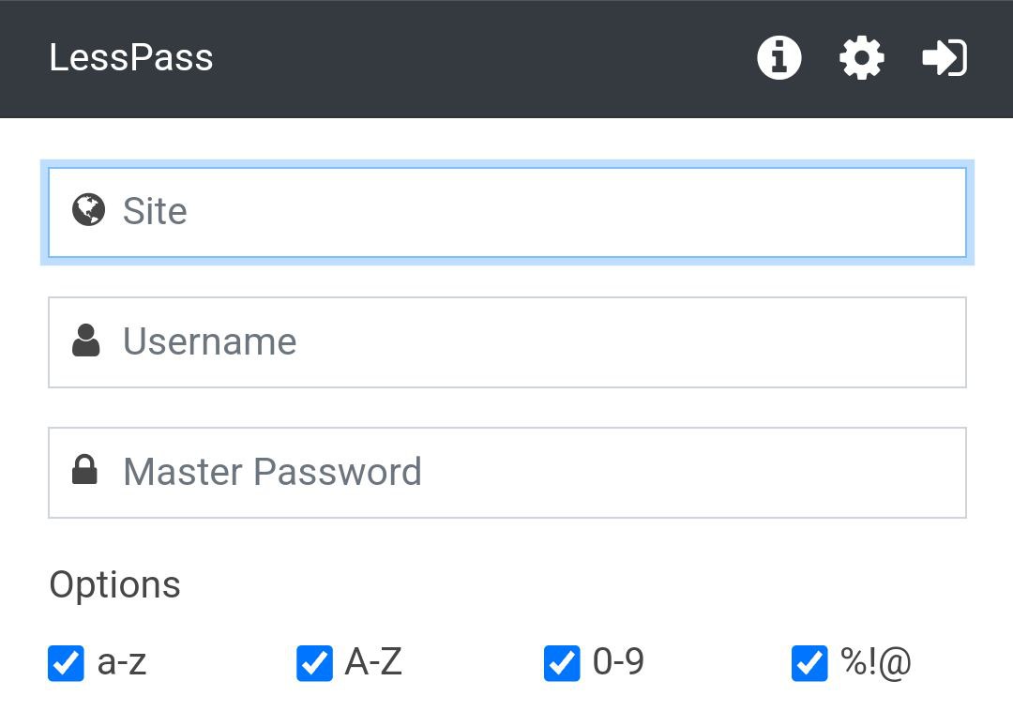Screen dimensions: 1013x711
Task: Click the LessPass title in header
Action: (131, 57)
